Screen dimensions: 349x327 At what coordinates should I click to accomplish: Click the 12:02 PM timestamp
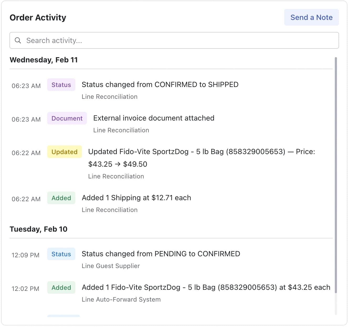pos(25,289)
